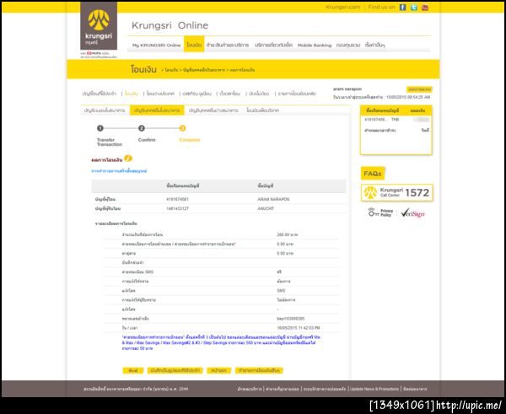Click the blue success message under ผลการโอนเงิน
Viewport: 506px width, 414px height.
coord(119,171)
